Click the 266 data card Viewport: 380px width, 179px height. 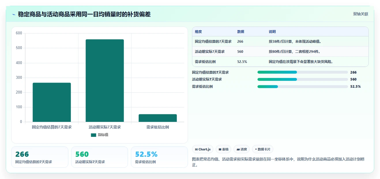(40, 157)
